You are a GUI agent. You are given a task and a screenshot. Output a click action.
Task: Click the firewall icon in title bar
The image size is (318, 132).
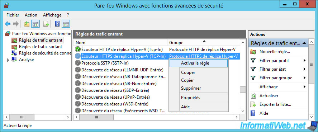(x=6, y=5)
